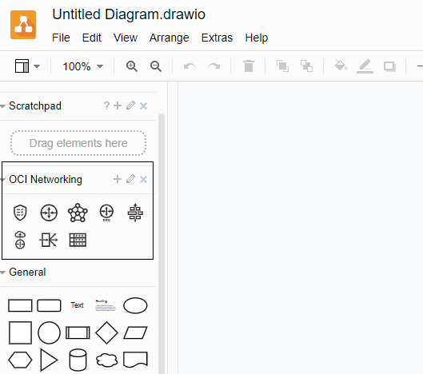Viewport: 423px width, 374px height.
Task: Click the Zoom Out magnifier icon
Action: pos(156,66)
